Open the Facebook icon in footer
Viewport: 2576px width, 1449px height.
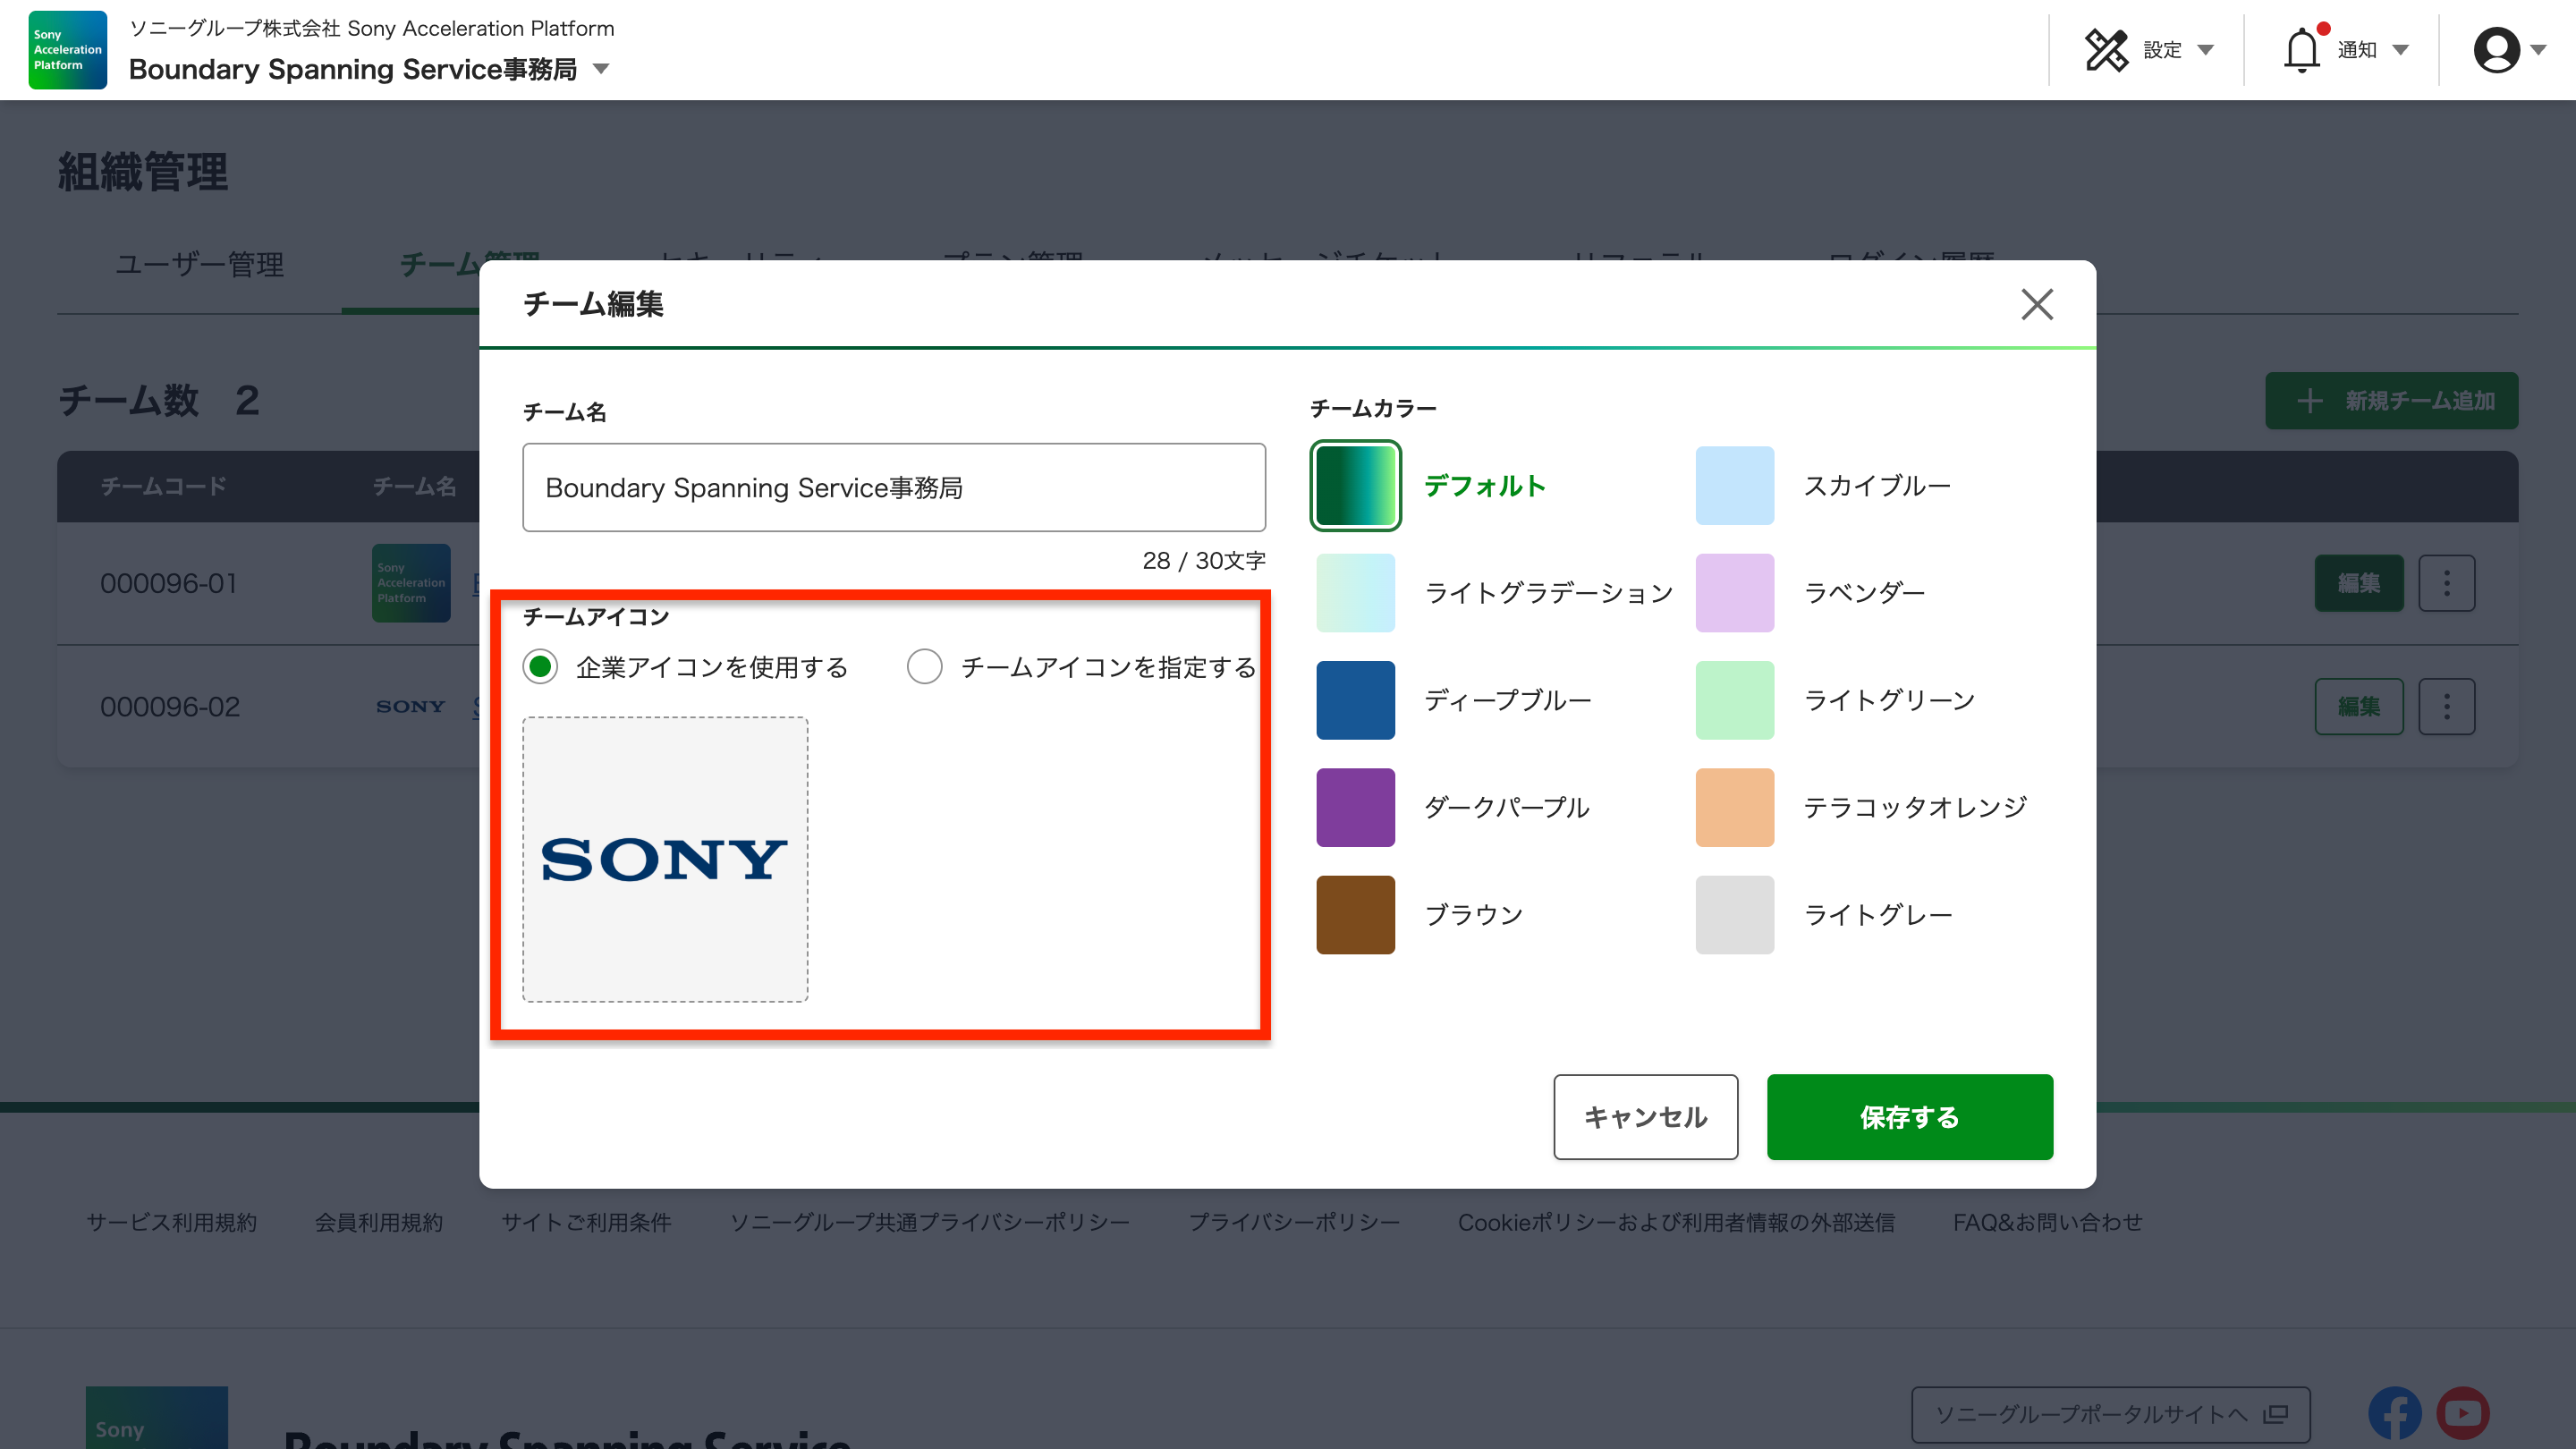(x=2394, y=1412)
